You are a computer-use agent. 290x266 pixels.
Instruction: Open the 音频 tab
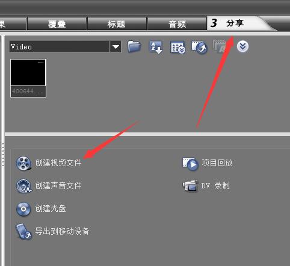tap(177, 23)
